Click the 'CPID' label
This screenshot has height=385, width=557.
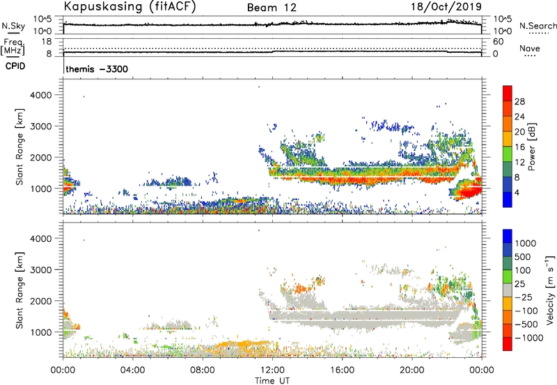coord(15,66)
